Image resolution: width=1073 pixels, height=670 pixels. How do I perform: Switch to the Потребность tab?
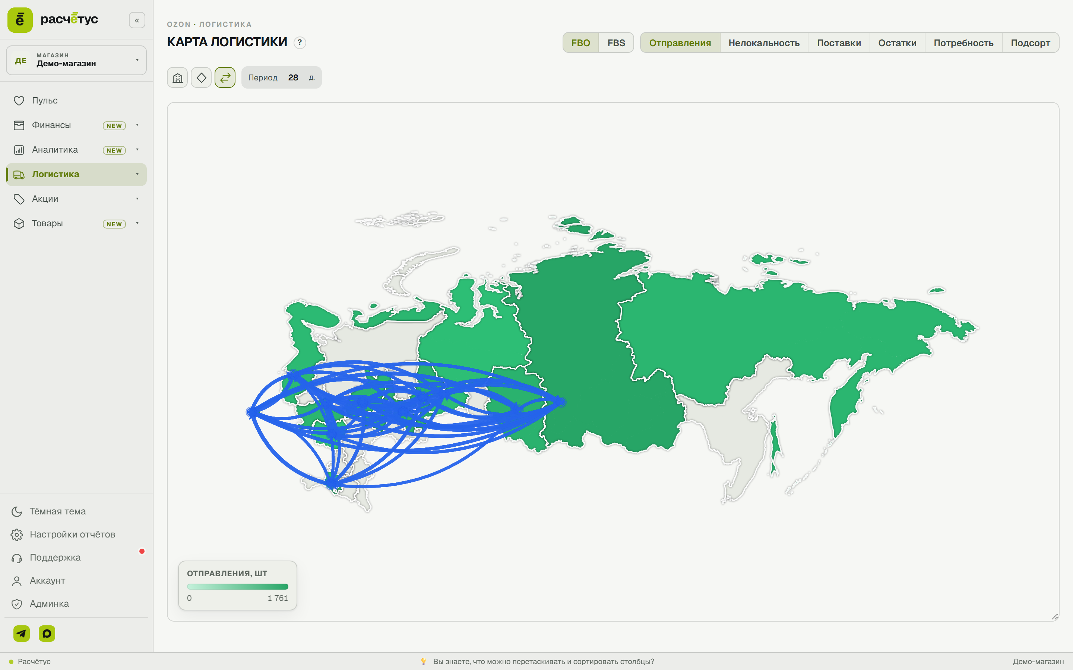pos(963,43)
